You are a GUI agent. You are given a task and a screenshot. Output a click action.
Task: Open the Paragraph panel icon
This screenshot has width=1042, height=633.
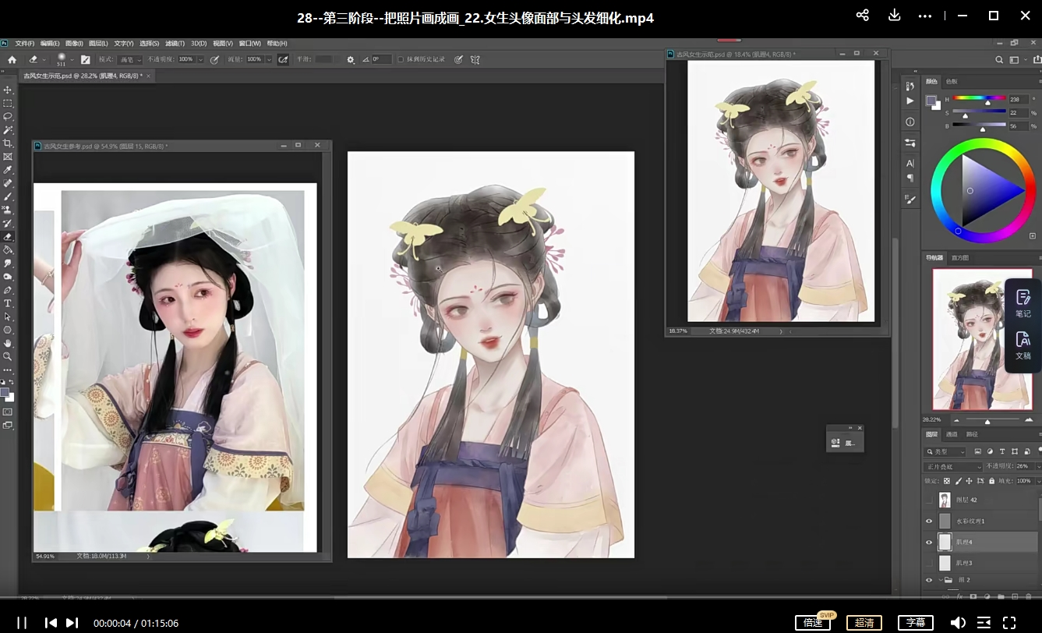pyautogui.click(x=910, y=178)
